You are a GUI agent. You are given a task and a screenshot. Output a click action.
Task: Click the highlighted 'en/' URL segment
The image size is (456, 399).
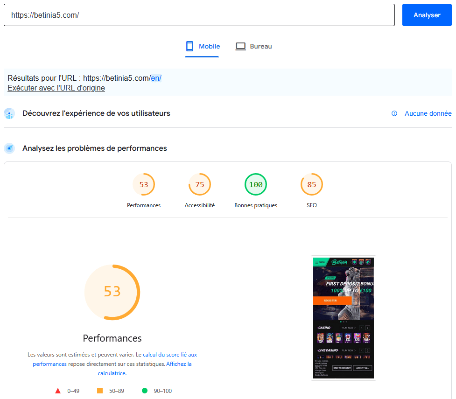point(156,78)
